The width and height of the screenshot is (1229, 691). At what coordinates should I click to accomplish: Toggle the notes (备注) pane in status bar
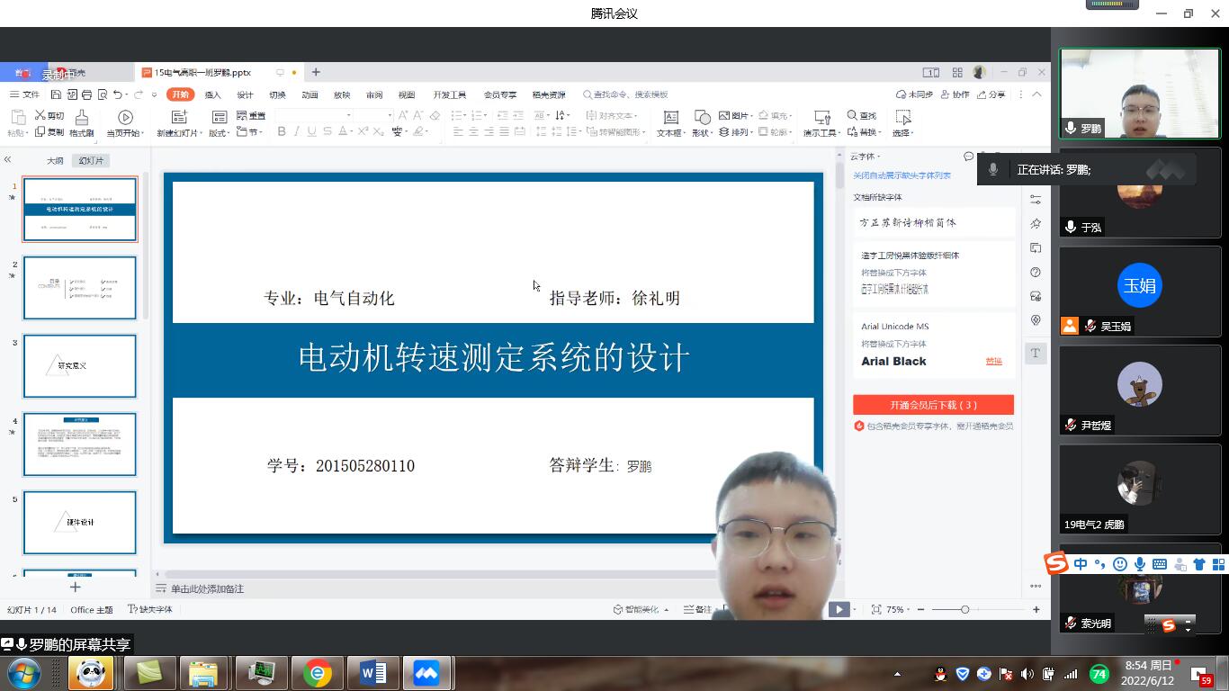[x=698, y=609]
